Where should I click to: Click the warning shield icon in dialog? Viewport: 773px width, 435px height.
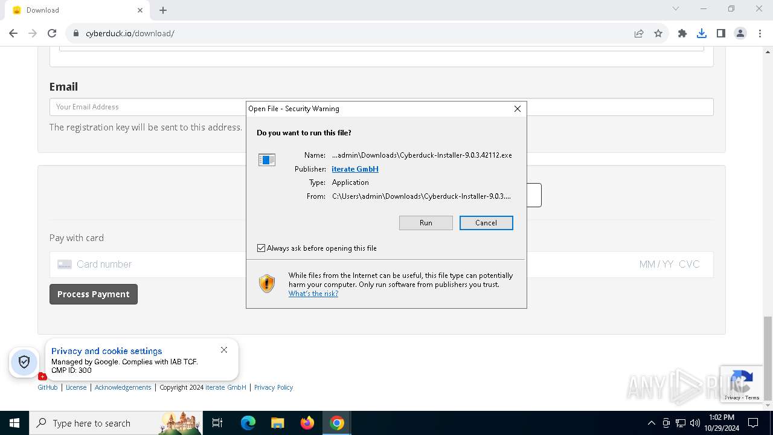point(267,284)
